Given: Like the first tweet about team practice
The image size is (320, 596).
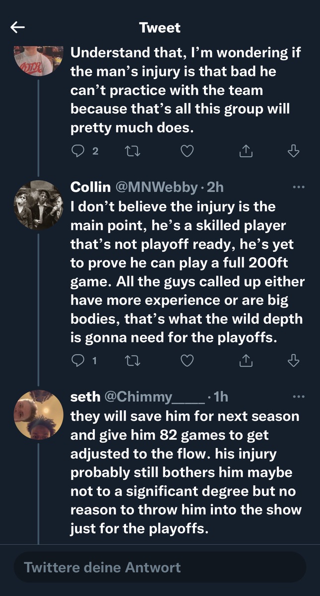Looking at the screenshot, I should 187,151.
